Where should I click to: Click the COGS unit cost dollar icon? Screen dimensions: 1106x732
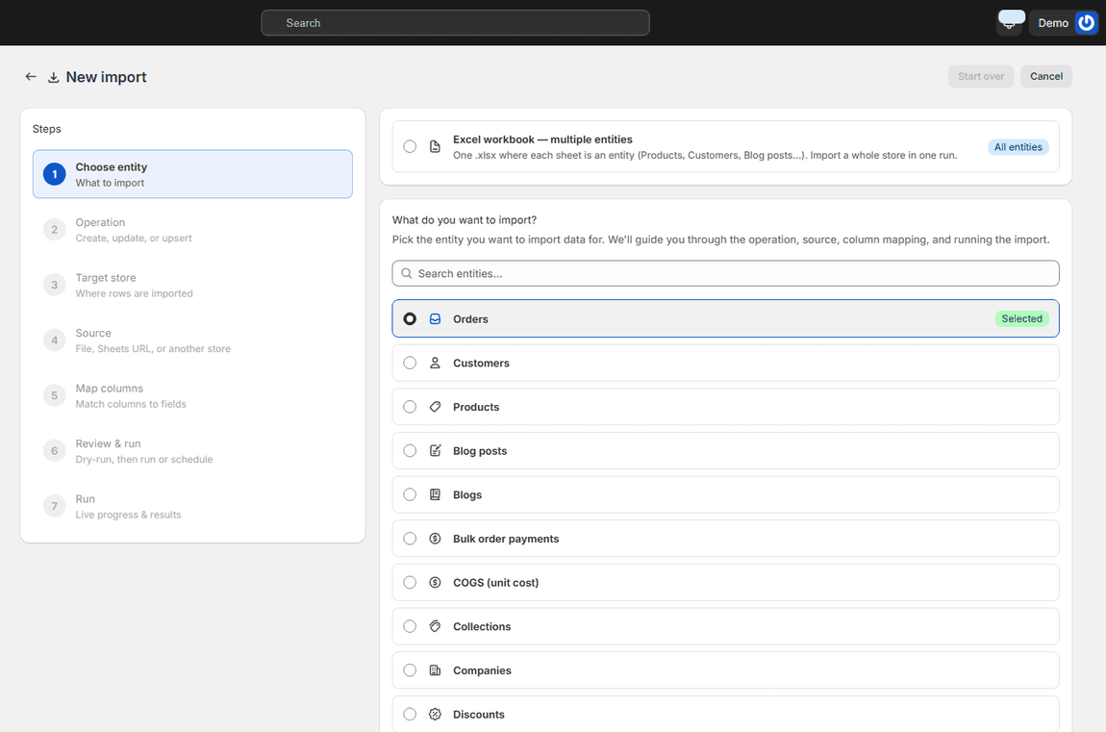(436, 583)
